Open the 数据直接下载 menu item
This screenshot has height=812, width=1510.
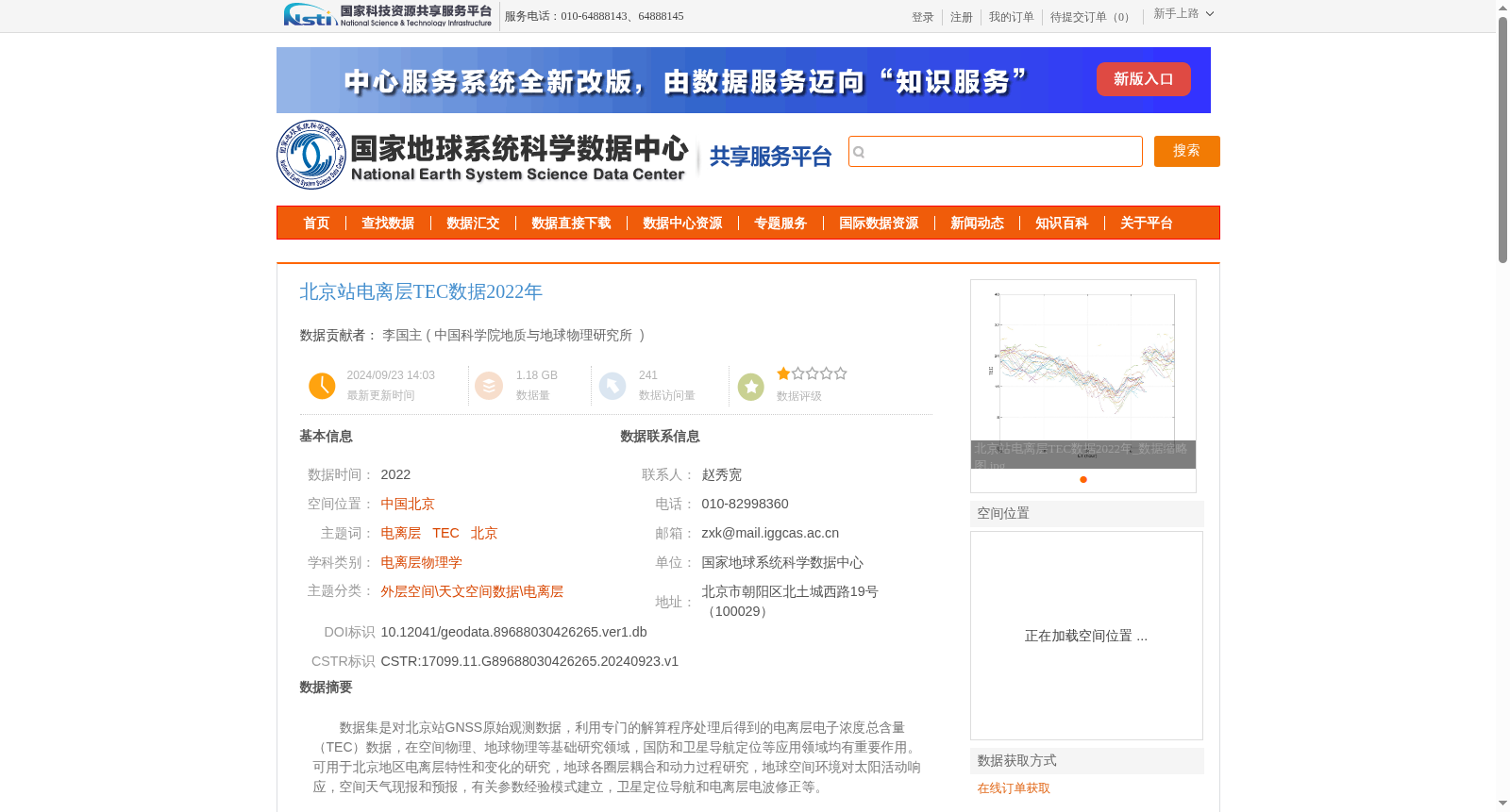coord(571,224)
